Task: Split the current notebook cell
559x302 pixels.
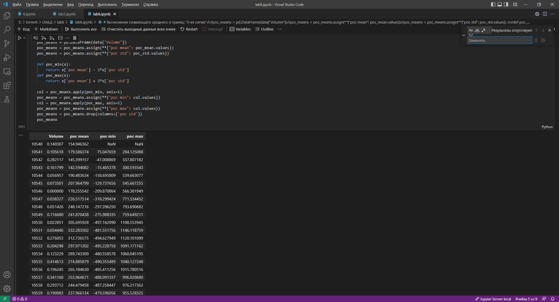Action: point(60,38)
